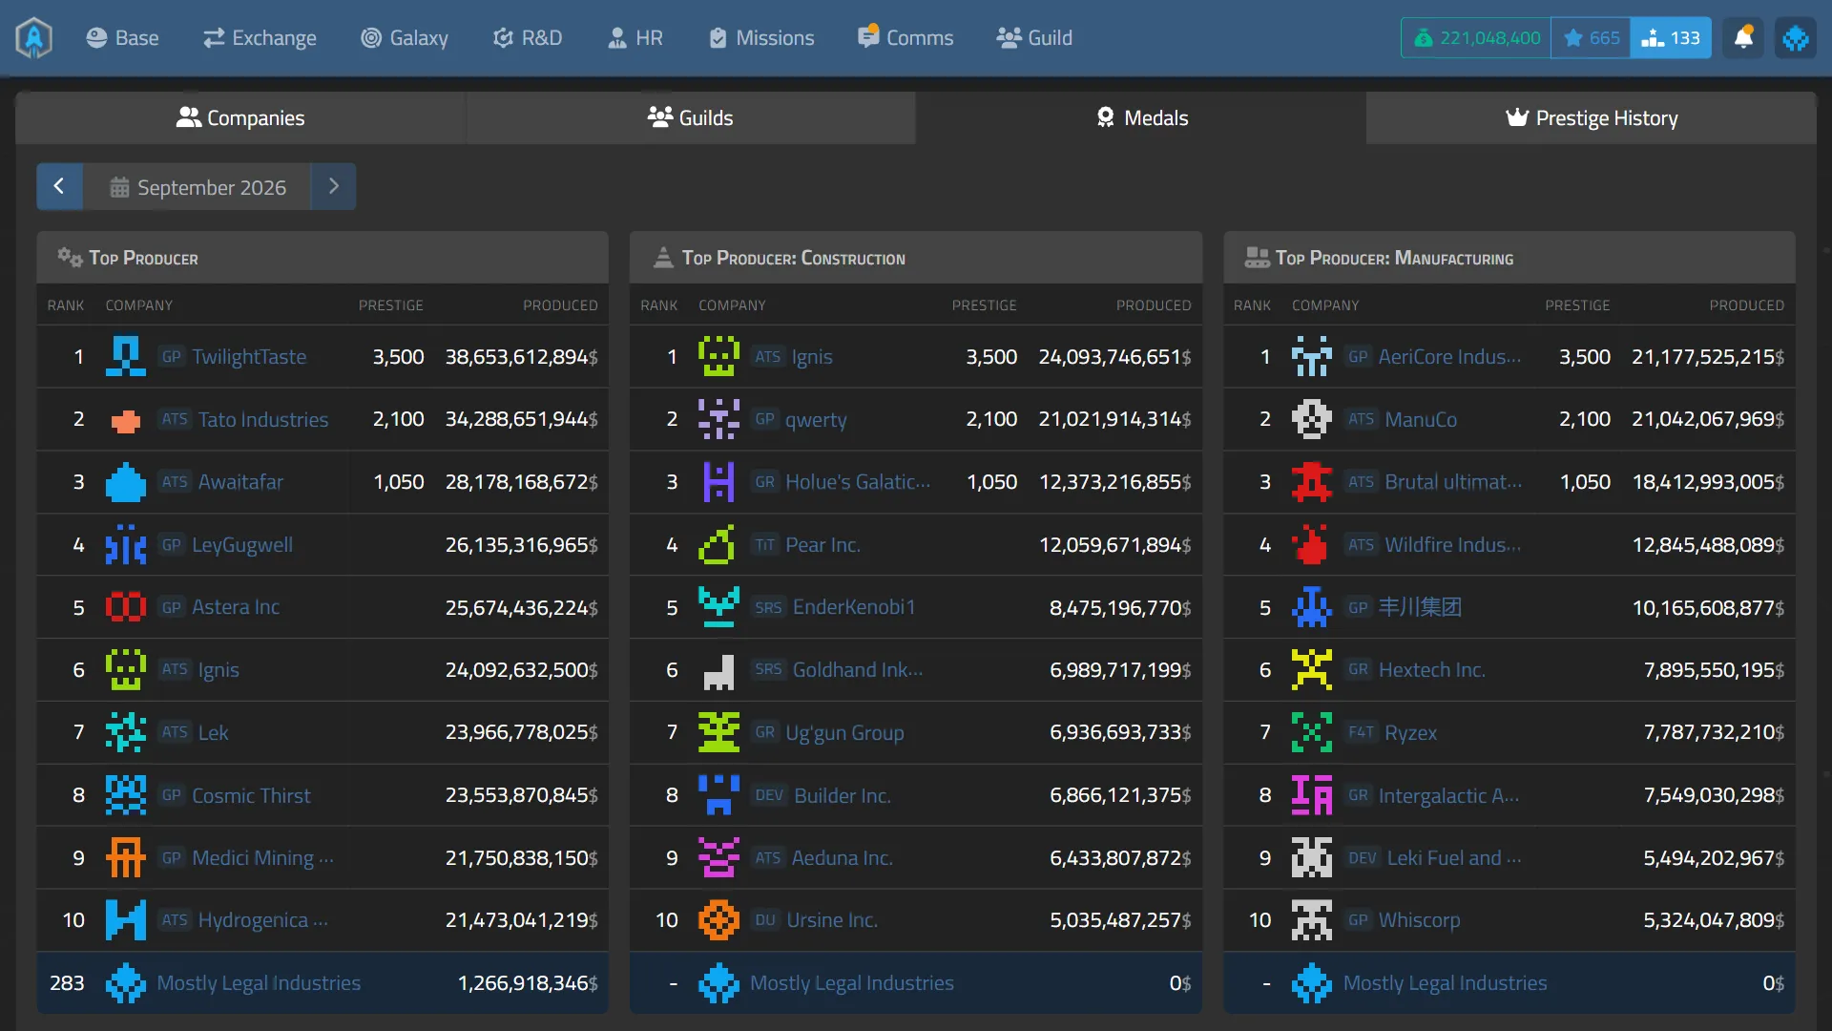Click the Wildfire Industries red logo
Screen dimensions: 1832x1031
(1312, 544)
